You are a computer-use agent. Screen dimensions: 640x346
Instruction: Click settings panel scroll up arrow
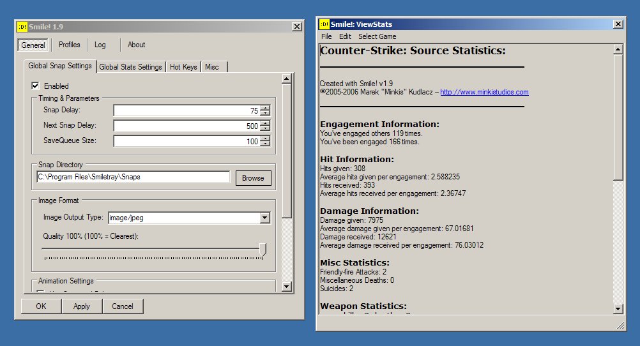287,79
